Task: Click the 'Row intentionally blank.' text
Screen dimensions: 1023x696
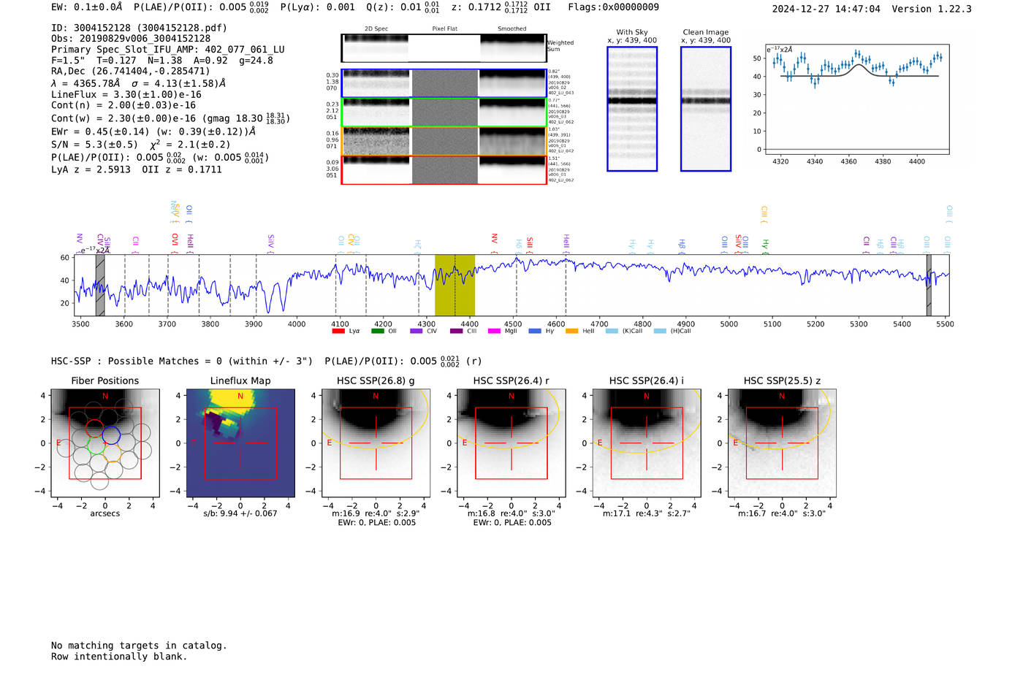Action: click(119, 656)
